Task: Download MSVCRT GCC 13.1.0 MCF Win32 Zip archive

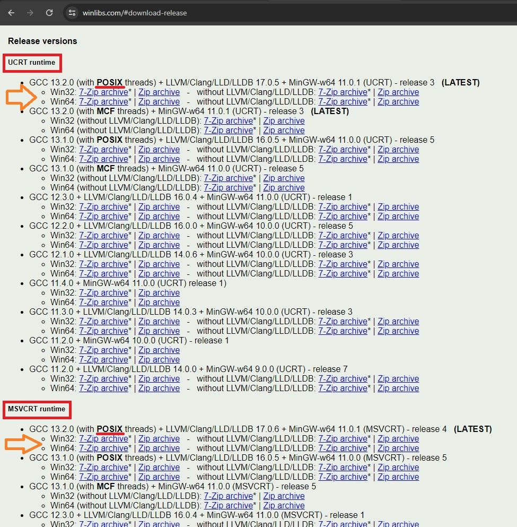Action: [x=284, y=496]
